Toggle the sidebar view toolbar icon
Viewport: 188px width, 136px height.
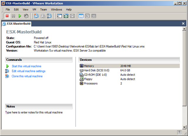[60, 16]
